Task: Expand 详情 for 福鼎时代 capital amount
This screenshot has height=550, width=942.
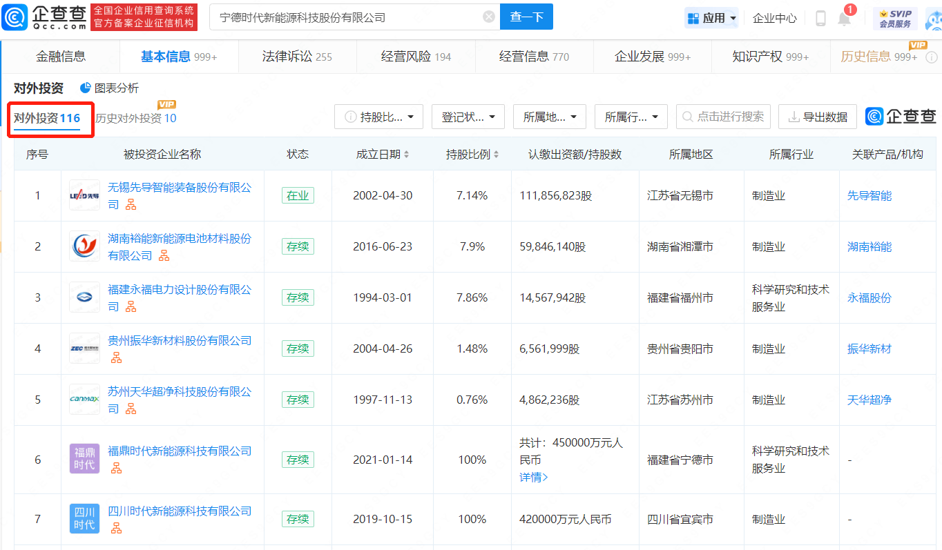Action: [x=534, y=477]
